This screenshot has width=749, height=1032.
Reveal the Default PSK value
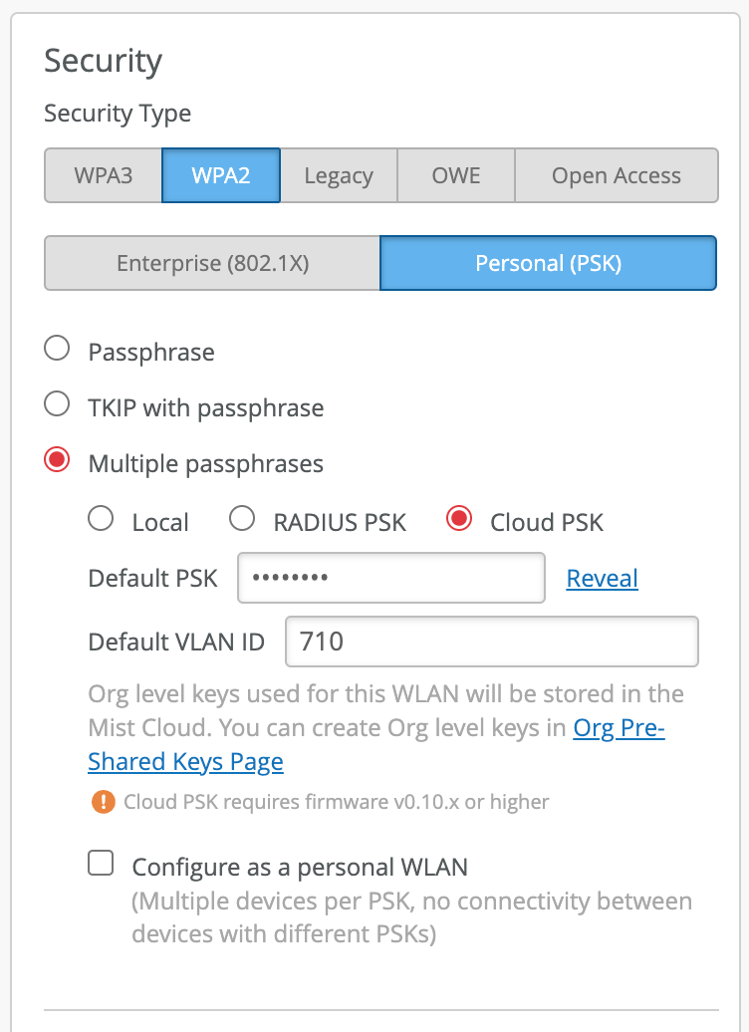click(602, 579)
